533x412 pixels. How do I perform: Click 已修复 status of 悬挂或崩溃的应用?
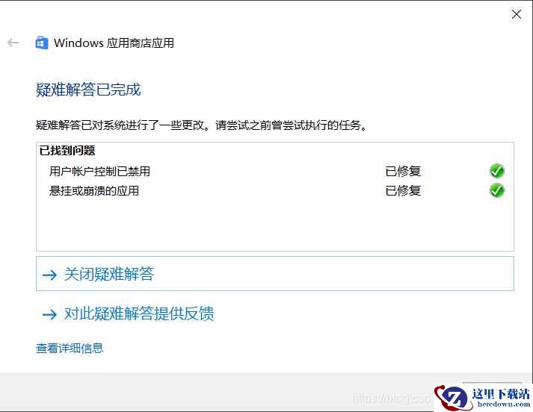pos(403,191)
